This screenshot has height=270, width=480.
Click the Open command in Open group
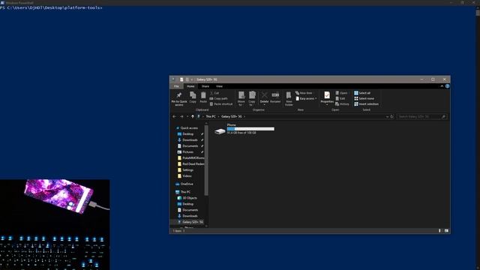tap(341, 93)
